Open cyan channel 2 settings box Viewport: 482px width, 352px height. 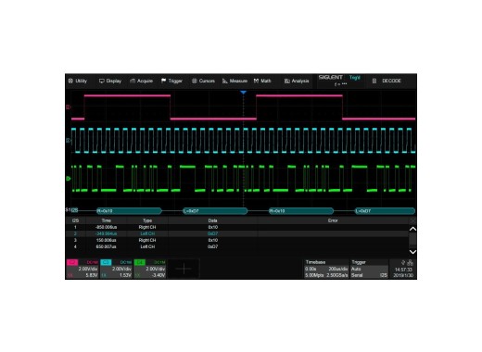coord(116,269)
